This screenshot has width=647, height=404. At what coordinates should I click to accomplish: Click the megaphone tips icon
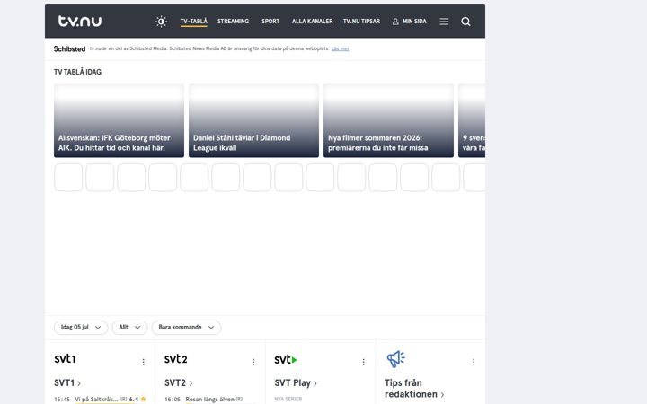tap(395, 359)
